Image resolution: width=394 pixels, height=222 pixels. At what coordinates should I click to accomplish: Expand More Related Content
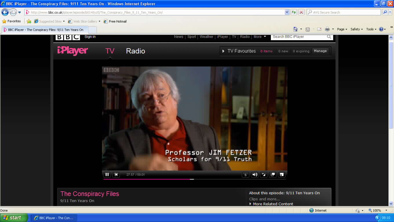(x=271, y=204)
